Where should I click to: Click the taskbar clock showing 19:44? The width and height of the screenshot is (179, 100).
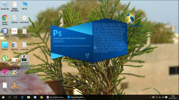point(173,97)
